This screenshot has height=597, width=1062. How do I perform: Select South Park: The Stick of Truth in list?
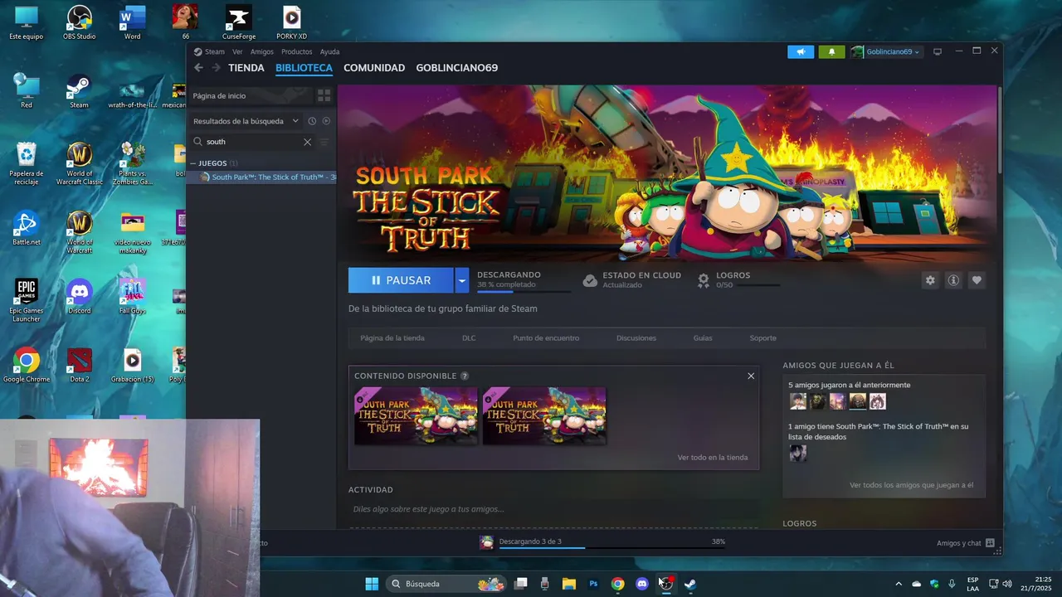click(x=261, y=177)
